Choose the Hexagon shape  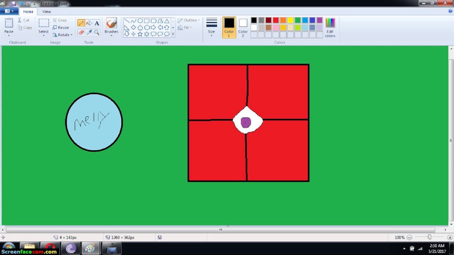[x=146, y=28]
